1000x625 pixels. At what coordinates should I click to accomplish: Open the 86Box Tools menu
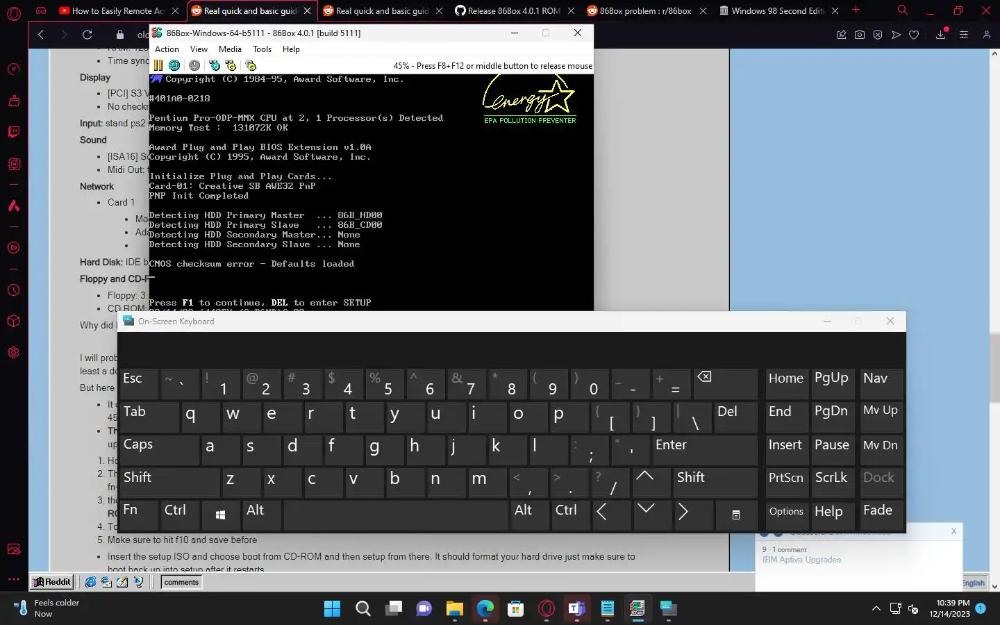click(x=262, y=49)
